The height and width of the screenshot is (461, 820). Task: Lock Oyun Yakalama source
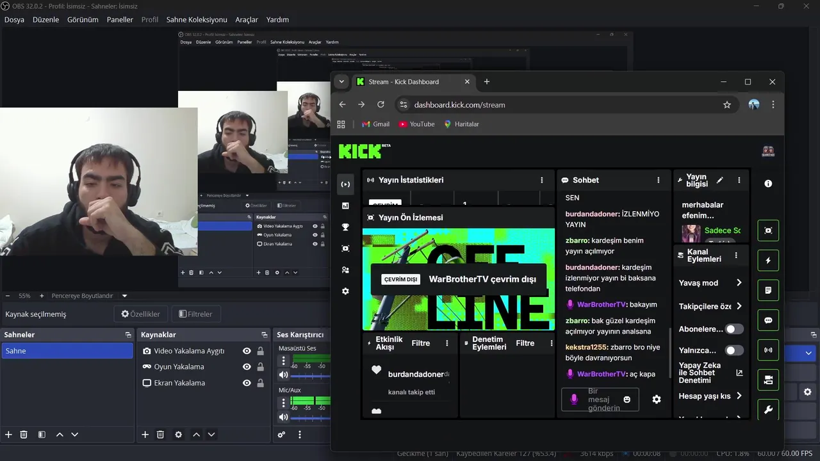pos(260,367)
